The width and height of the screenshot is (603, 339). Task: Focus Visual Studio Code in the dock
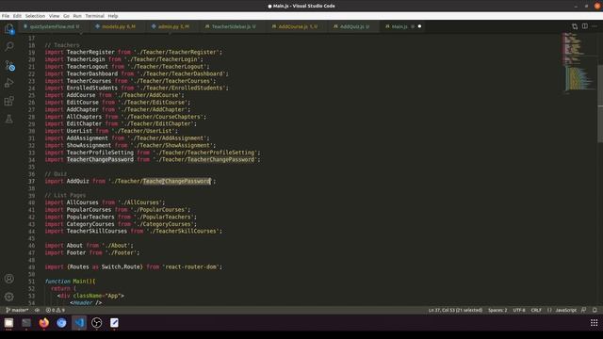(79, 323)
